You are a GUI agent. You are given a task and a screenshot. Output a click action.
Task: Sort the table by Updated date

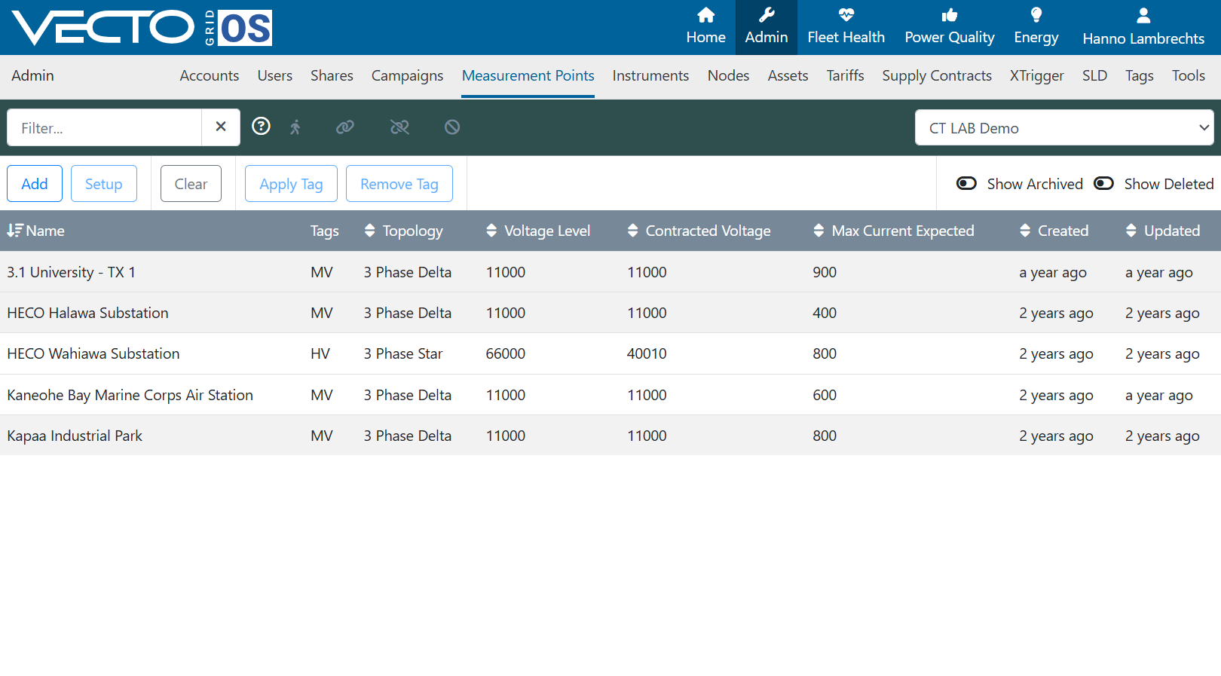point(1162,231)
